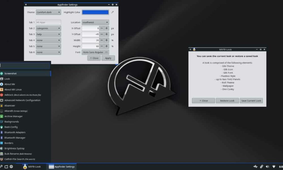
Task: Click the wrench icon in the panel
Action: click(1, 167)
